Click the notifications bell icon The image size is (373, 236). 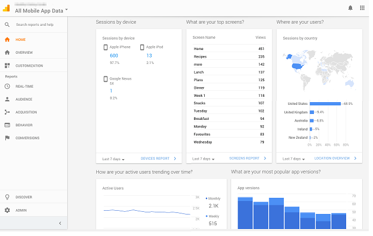coord(350,8)
